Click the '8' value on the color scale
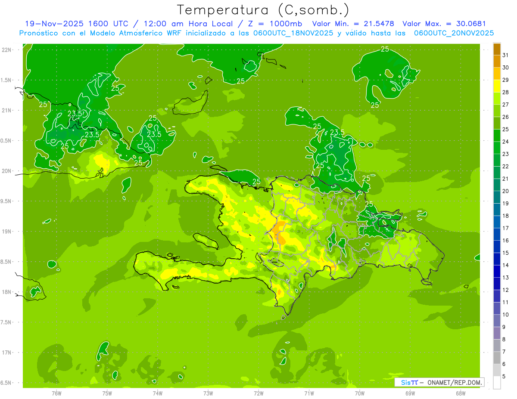 [x=504, y=340]
